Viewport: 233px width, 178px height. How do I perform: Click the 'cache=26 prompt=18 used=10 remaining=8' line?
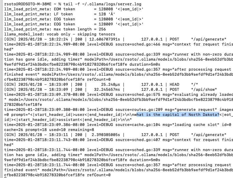pyautogui.click(x=49, y=130)
